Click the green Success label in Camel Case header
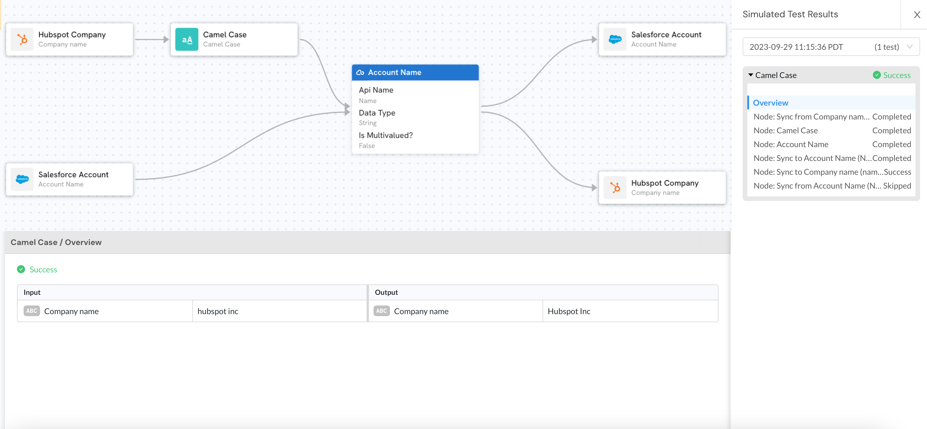Screen dimensions: 927x429 896,75
